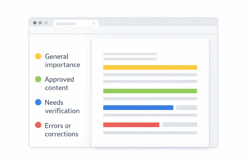247x164 pixels.
Task: Click the gray segment right of blue line
Action: 187,108
